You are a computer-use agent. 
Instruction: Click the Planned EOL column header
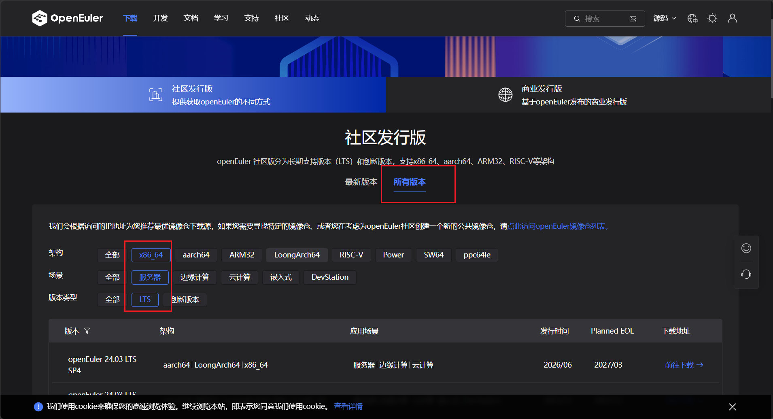tap(612, 331)
